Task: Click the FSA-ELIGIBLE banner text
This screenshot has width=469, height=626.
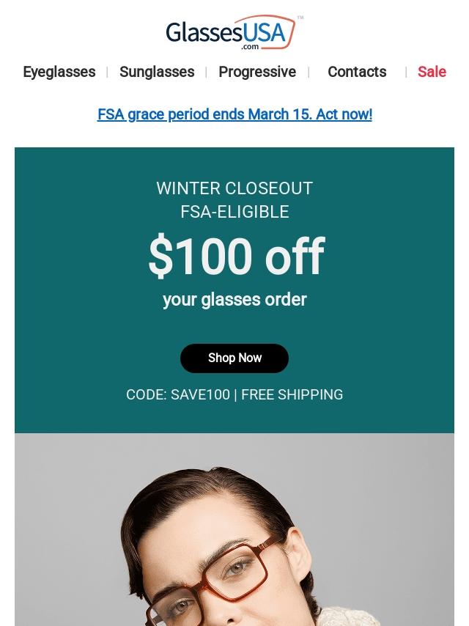Action: 234,212
